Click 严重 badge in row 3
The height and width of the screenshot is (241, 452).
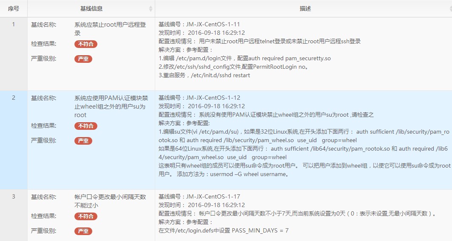(83, 231)
